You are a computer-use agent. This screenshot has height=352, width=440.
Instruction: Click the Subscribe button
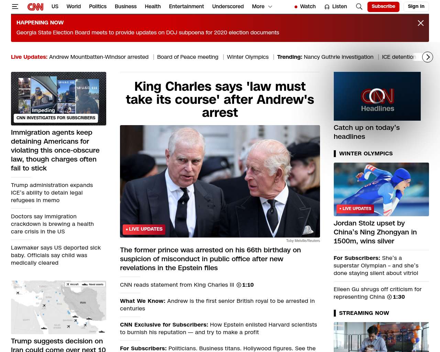(x=383, y=7)
